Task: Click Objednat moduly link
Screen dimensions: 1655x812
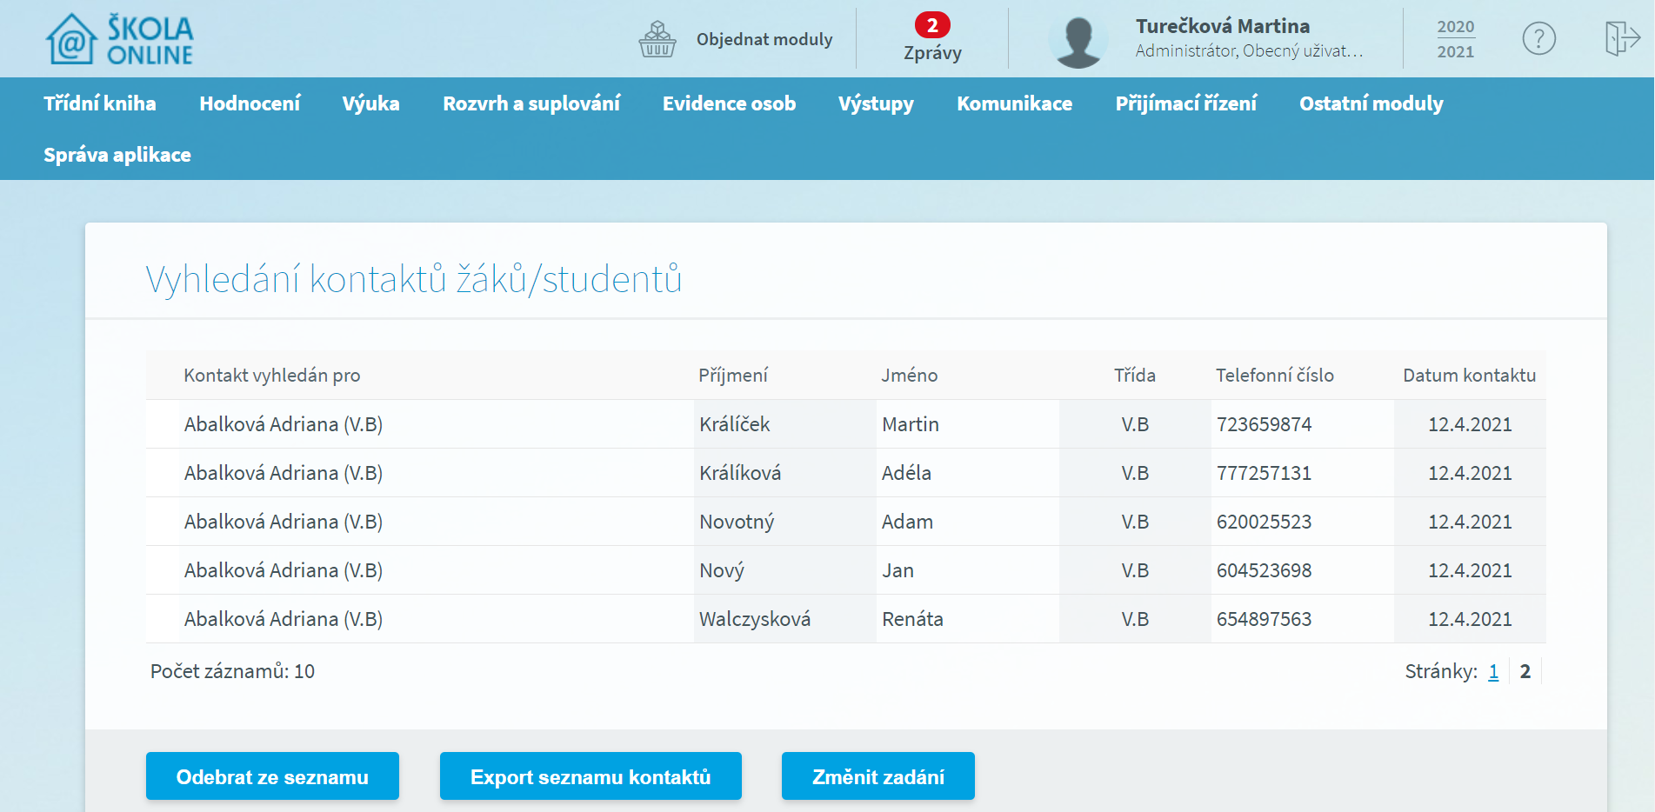Action: tap(764, 39)
